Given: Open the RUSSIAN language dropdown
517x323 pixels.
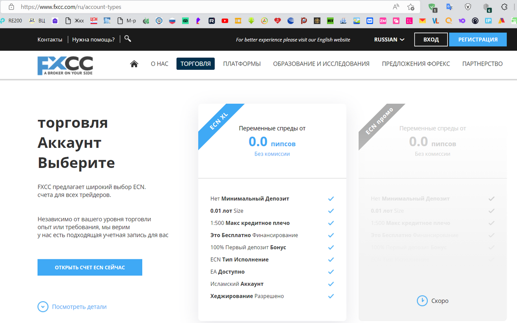Looking at the screenshot, I should 389,40.
